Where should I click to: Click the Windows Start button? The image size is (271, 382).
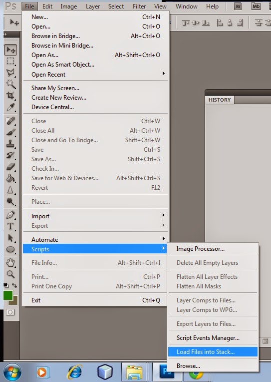tap(12, 372)
